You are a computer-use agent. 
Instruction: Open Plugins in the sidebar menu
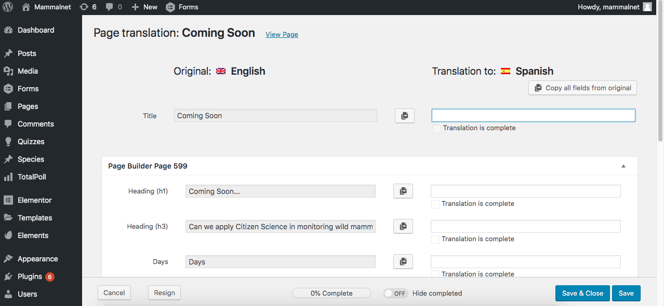pyautogui.click(x=30, y=276)
